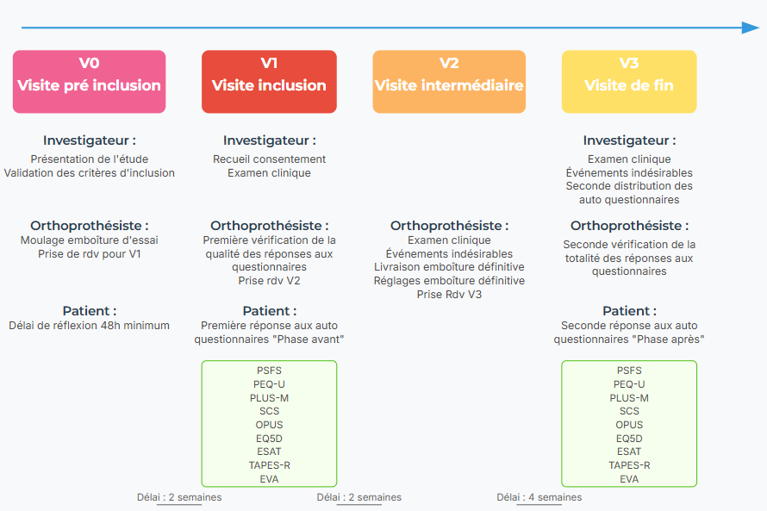Select PLUS-M in the V1 questionnaire list
The image size is (767, 511).
click(x=269, y=398)
